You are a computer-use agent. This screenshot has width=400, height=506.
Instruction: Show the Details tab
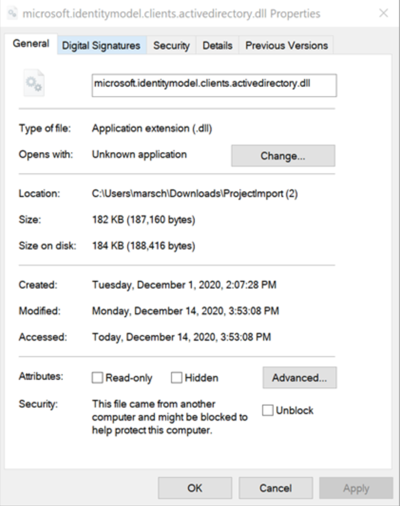[217, 46]
